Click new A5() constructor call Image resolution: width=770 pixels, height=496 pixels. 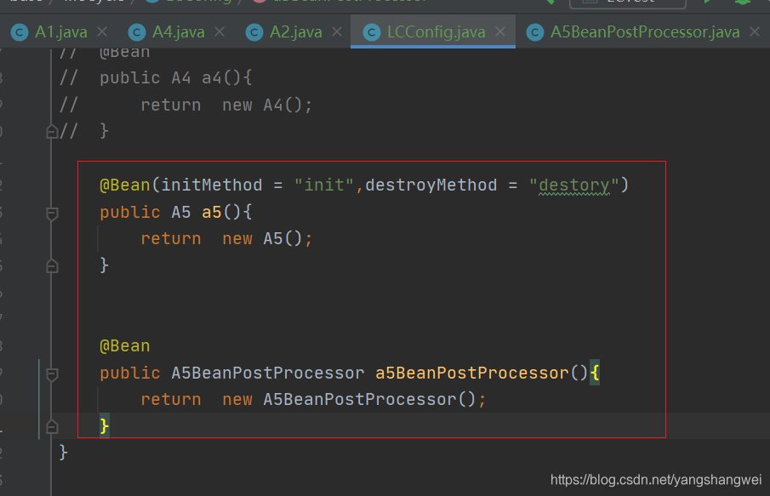click(x=262, y=239)
